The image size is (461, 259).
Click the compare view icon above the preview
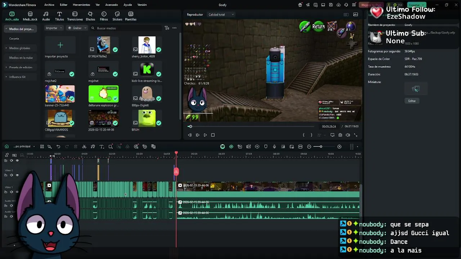(x=346, y=14)
